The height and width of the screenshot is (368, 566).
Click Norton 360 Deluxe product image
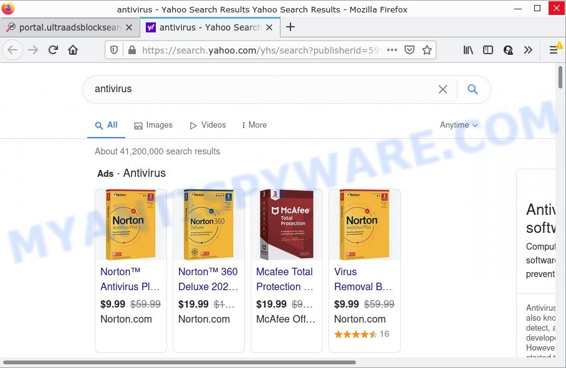[x=209, y=225]
